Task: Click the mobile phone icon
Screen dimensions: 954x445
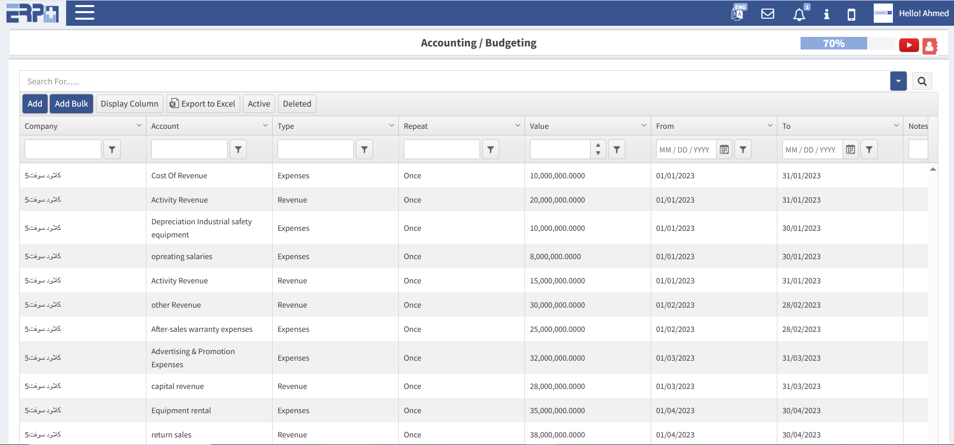Action: (851, 14)
